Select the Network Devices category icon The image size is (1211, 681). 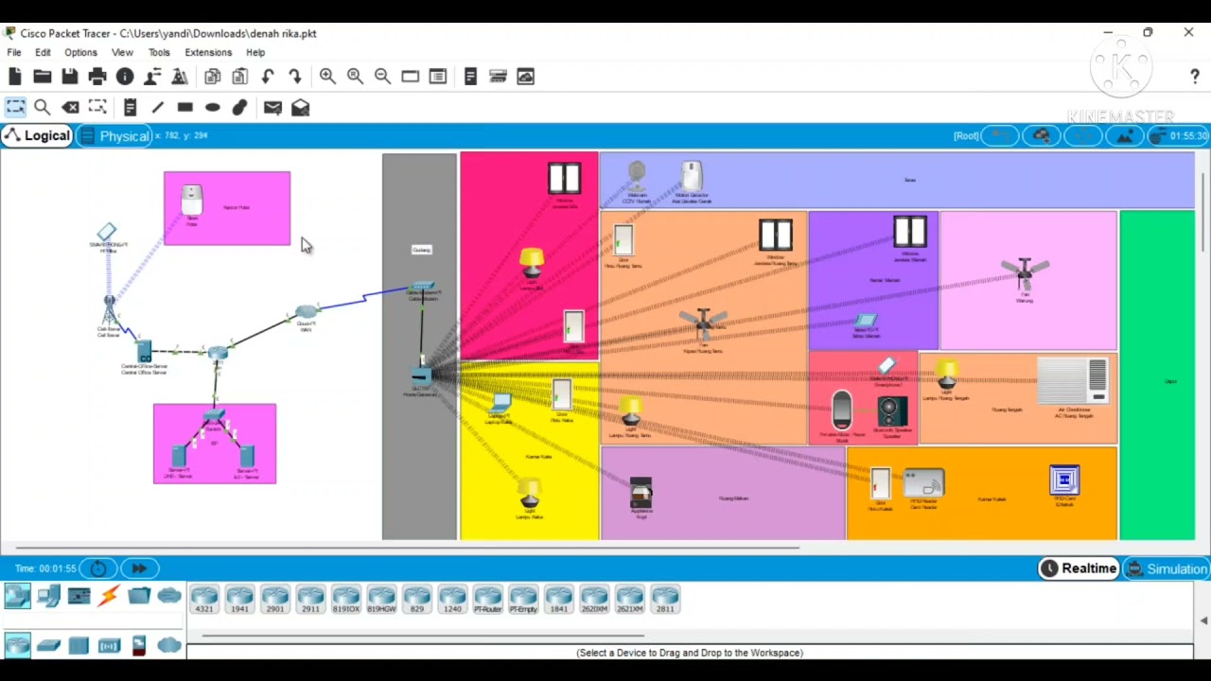17,596
